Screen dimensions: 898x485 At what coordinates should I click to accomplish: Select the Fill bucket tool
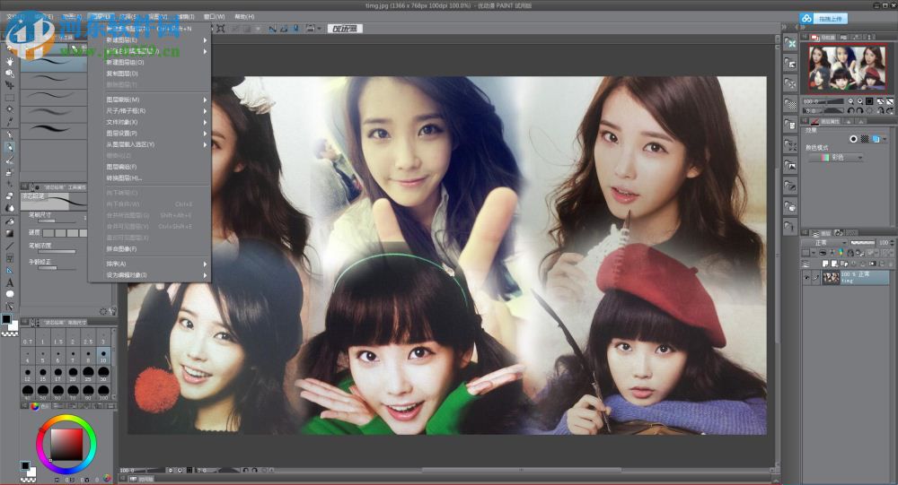(x=10, y=221)
